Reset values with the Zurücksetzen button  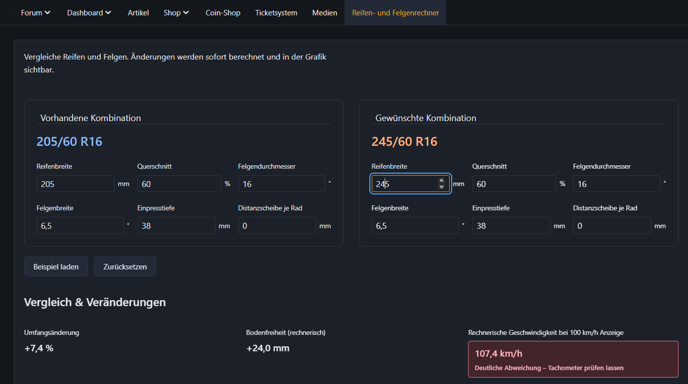tap(125, 266)
